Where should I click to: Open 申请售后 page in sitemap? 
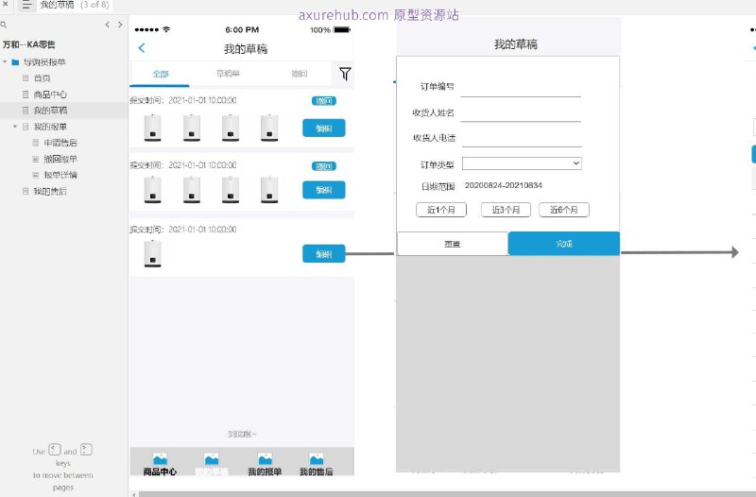pyautogui.click(x=60, y=143)
